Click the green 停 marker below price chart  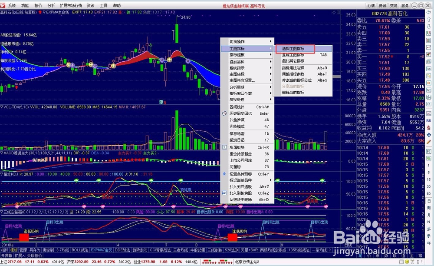pos(161,102)
